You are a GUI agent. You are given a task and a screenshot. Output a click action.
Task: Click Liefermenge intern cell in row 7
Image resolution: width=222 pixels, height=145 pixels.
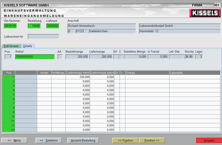78,103
